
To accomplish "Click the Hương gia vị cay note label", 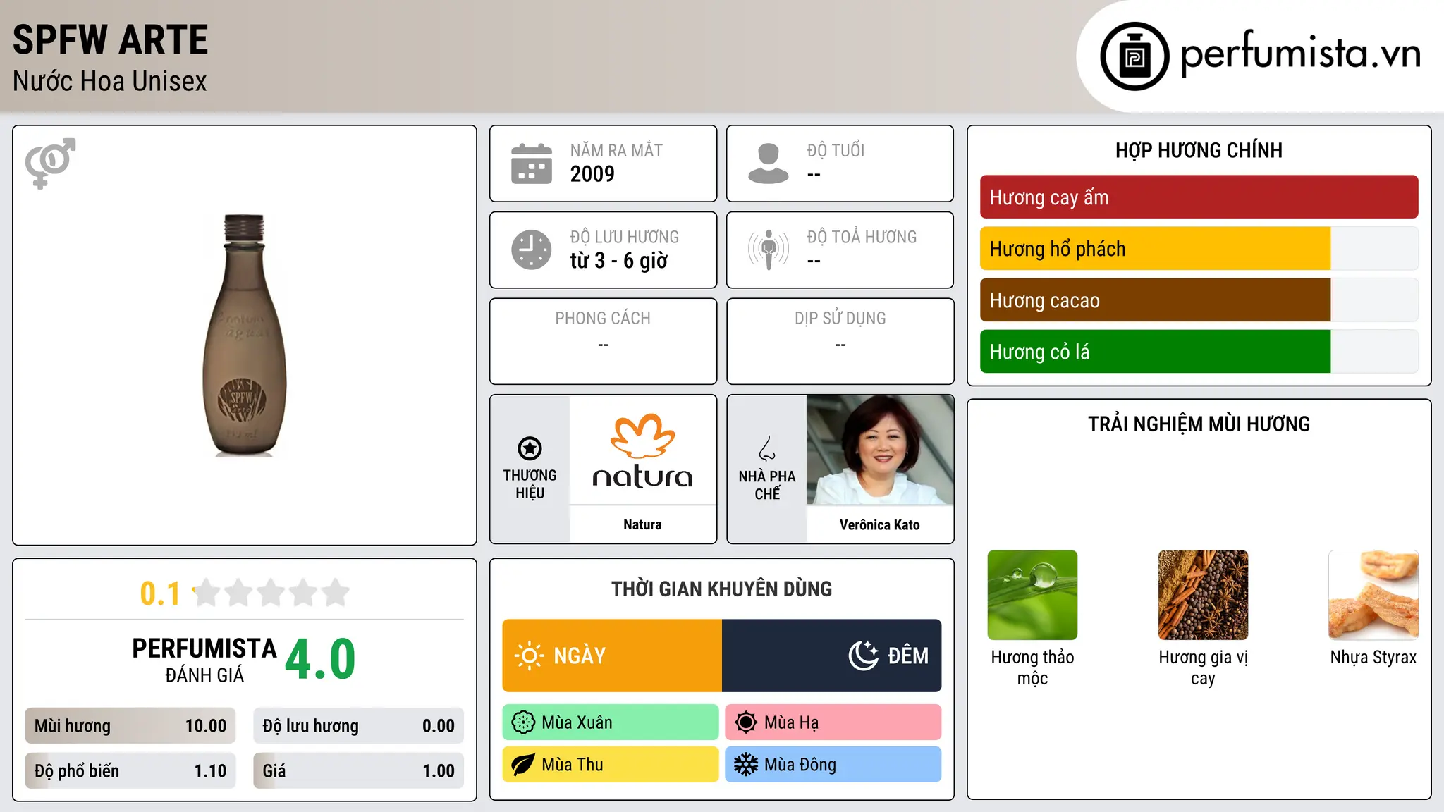I will pos(1203,668).
